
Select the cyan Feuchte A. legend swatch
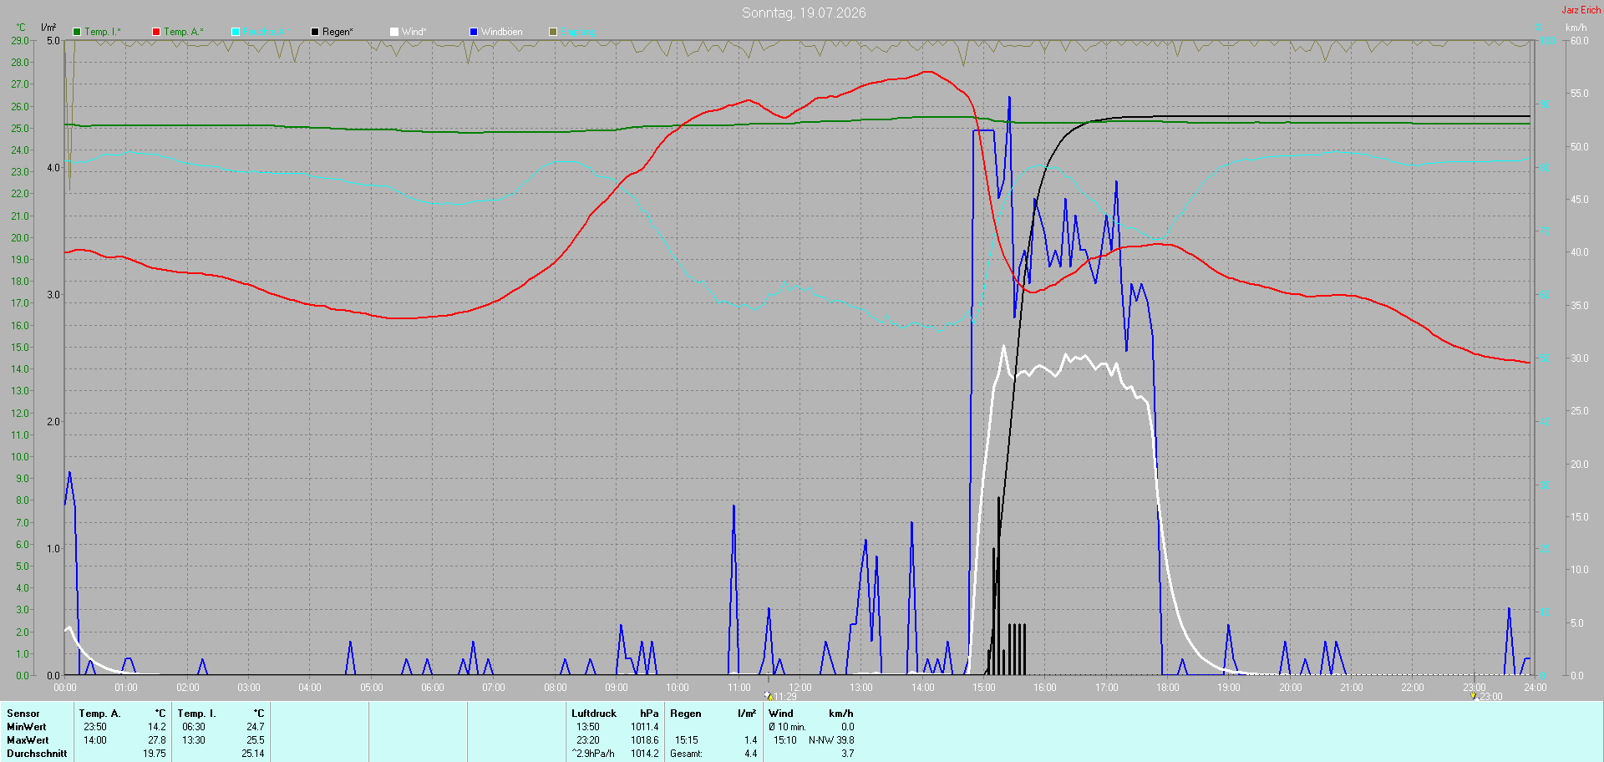(x=236, y=32)
